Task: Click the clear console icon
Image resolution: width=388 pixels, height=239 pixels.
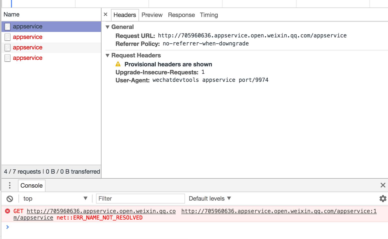Action: pos(10,199)
